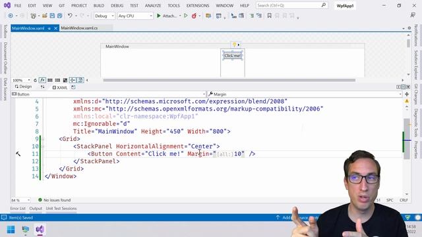Screen dimensions: 422x237
Task: Click the bookmark toggle icon in toolbar
Action: 269,16
